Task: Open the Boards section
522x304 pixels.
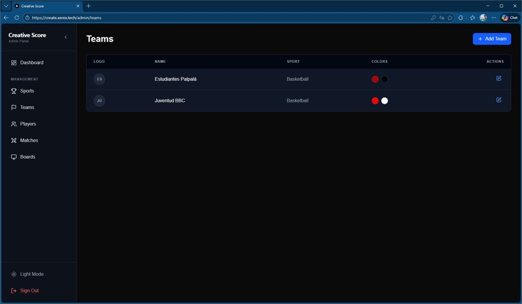Action: click(x=39, y=157)
